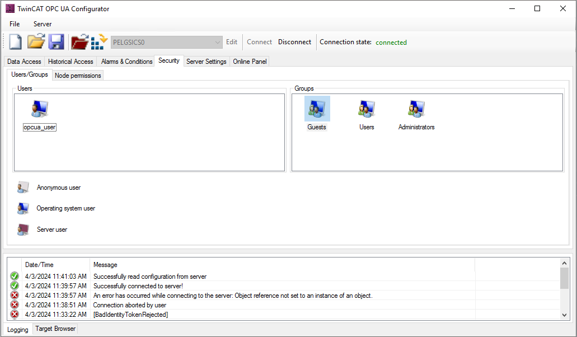Click the New configuration file icon
This screenshot has width=577, height=337.
click(15, 42)
